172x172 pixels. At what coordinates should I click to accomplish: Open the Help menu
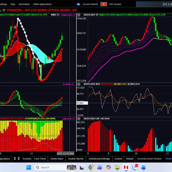pyautogui.click(x=13, y=4)
